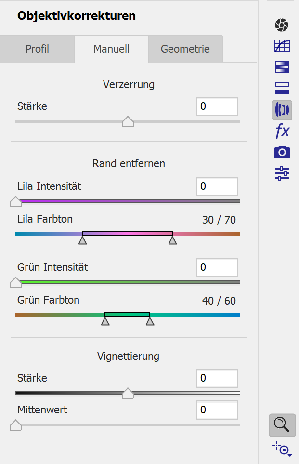Open the camera calibration panel icon

(282, 152)
